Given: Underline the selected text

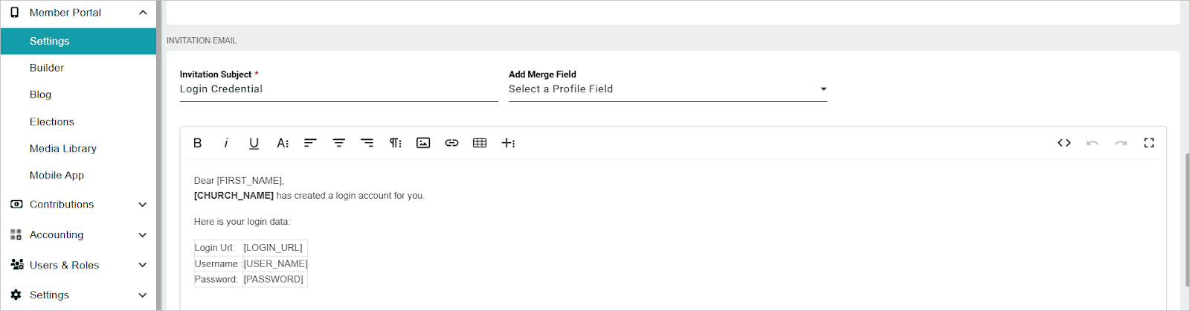Looking at the screenshot, I should click(254, 143).
